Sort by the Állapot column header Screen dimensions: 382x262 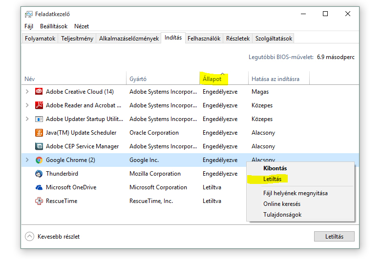(x=212, y=79)
